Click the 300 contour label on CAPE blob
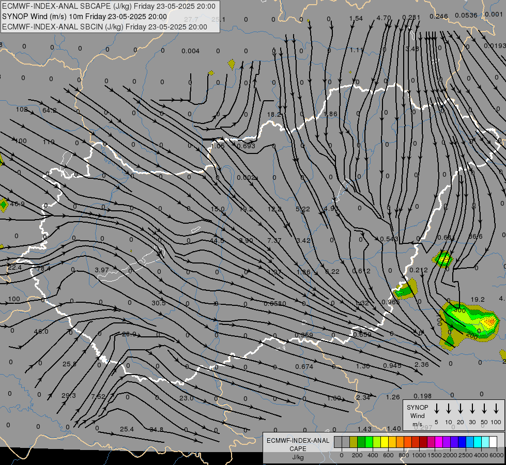The height and width of the screenshot is (465, 506). click(x=459, y=311)
